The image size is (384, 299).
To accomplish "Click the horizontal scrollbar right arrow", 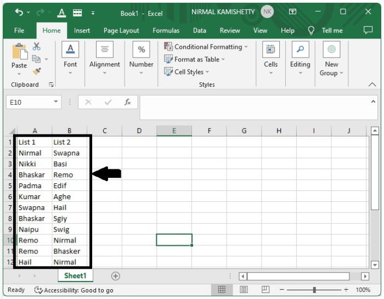I will coord(365,277).
